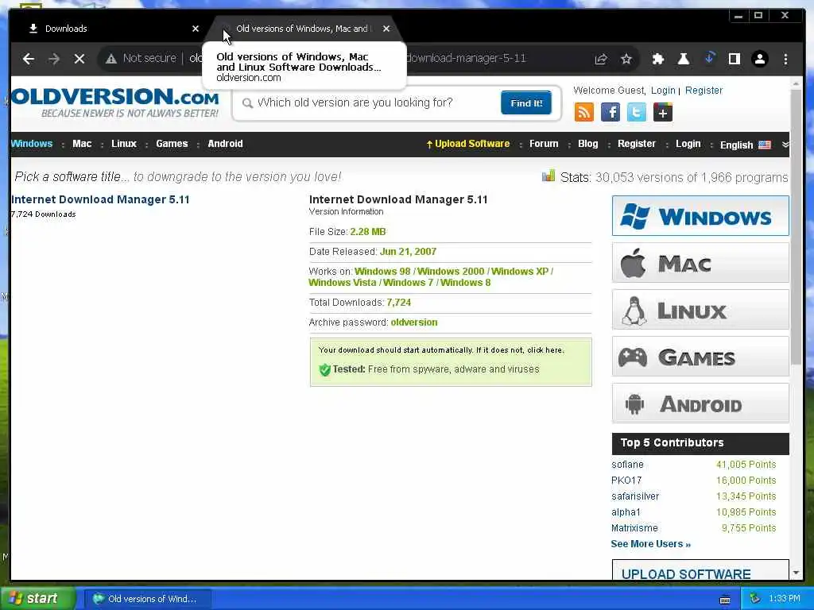Image resolution: width=814 pixels, height=610 pixels.
Task: Click the OLDVERSION.COM logo
Action: pos(114,102)
